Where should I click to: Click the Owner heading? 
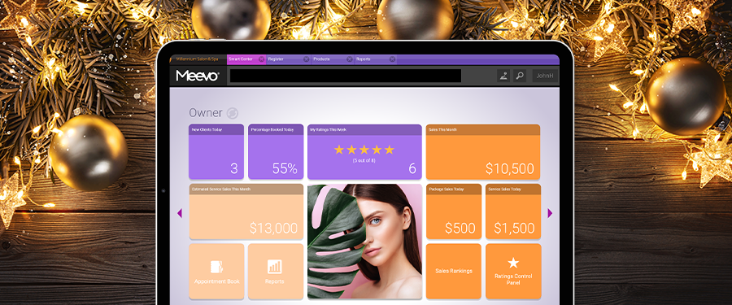[206, 112]
